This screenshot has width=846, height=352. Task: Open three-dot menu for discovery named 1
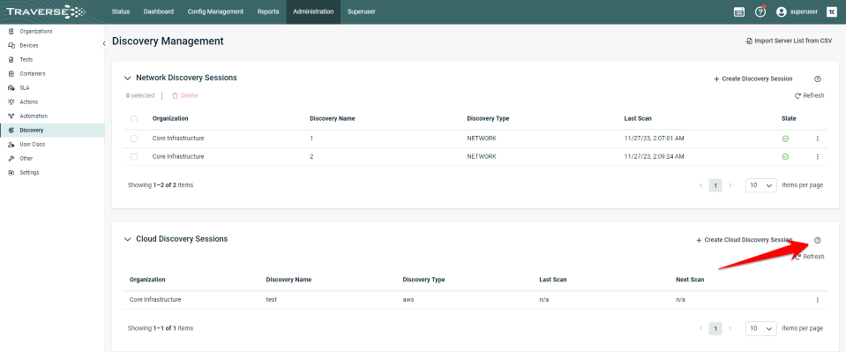[818, 139]
